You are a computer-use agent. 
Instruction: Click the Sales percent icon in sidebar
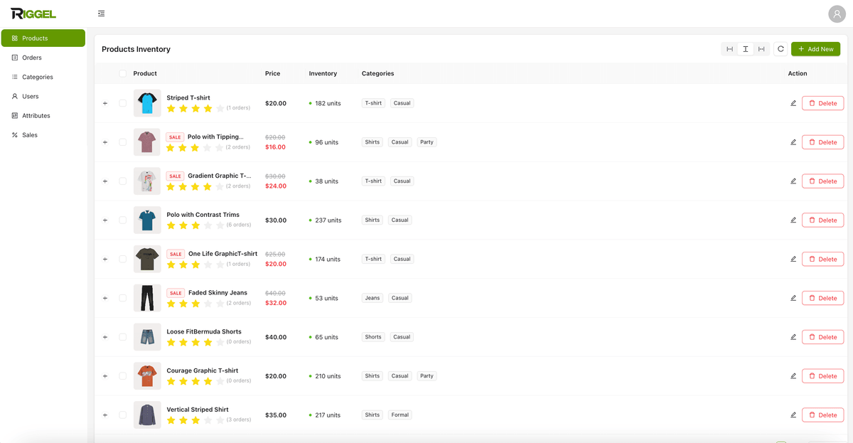tap(14, 134)
